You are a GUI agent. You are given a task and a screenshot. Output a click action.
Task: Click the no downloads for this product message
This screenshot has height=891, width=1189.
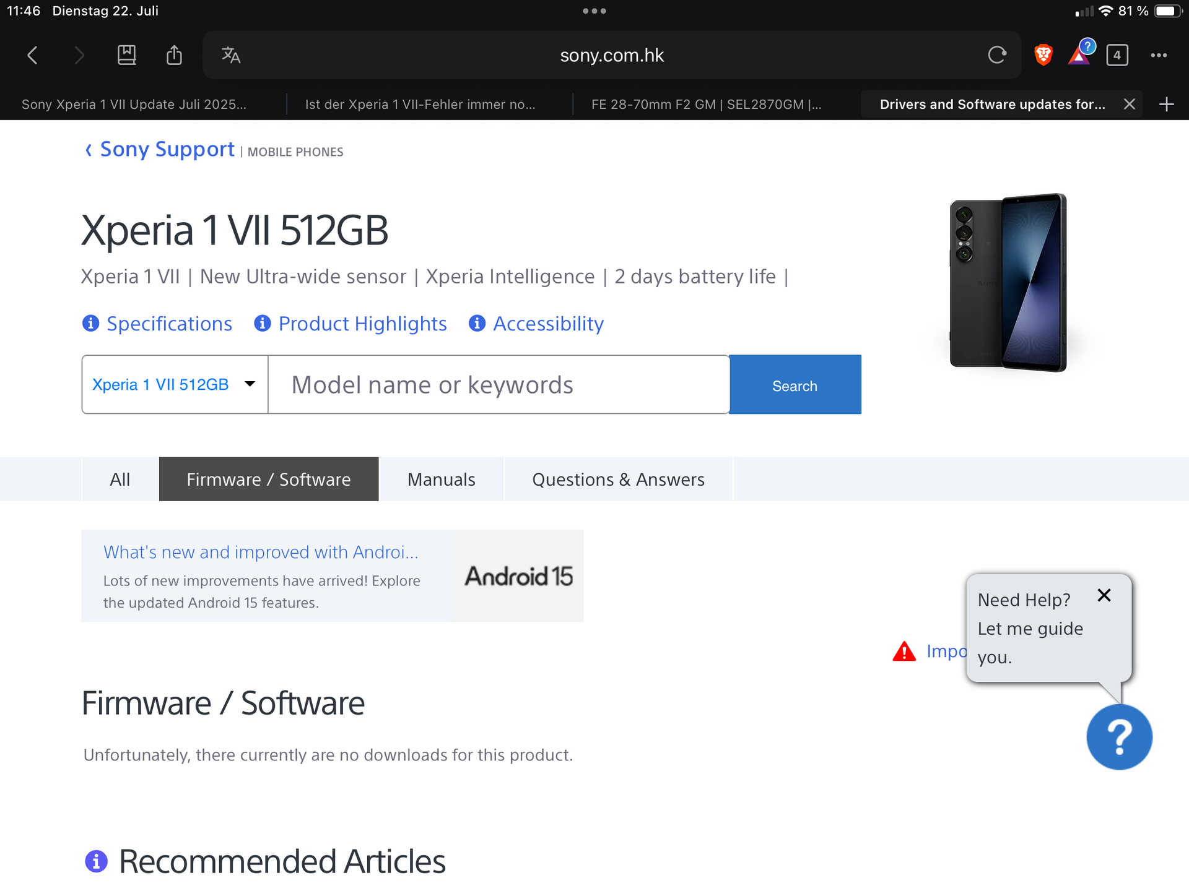pos(328,755)
